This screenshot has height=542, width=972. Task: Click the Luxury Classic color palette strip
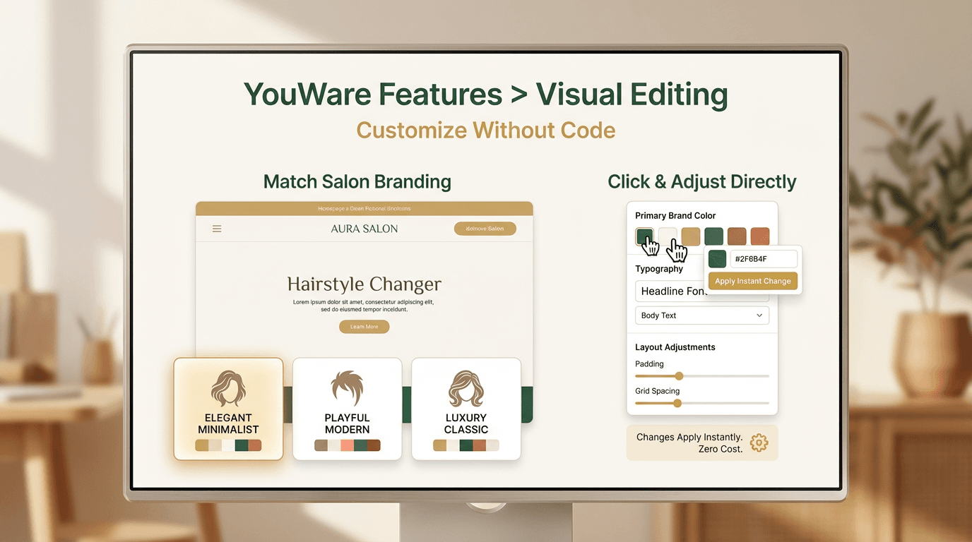point(466,445)
